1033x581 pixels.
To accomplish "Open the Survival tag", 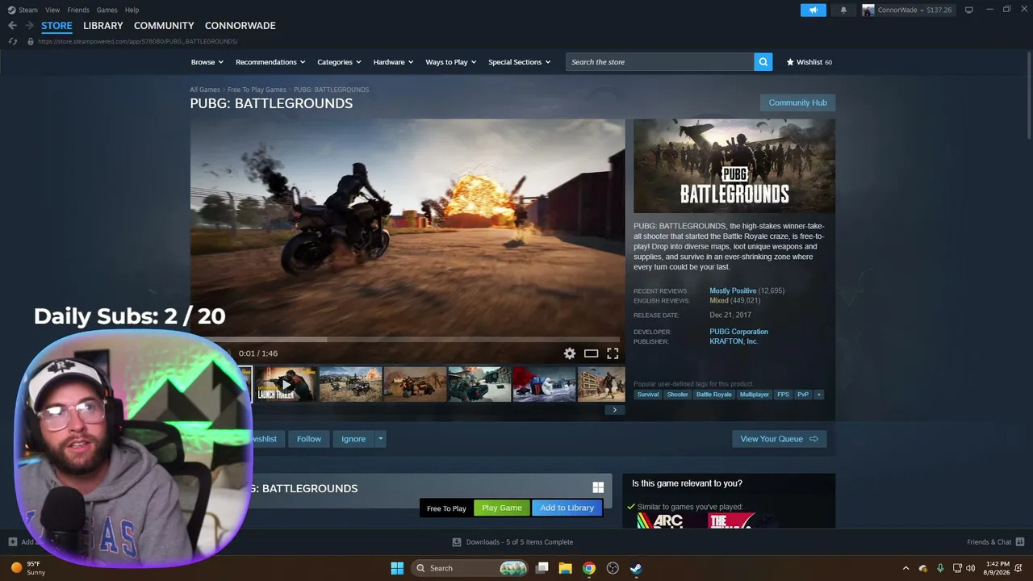I will click(648, 395).
